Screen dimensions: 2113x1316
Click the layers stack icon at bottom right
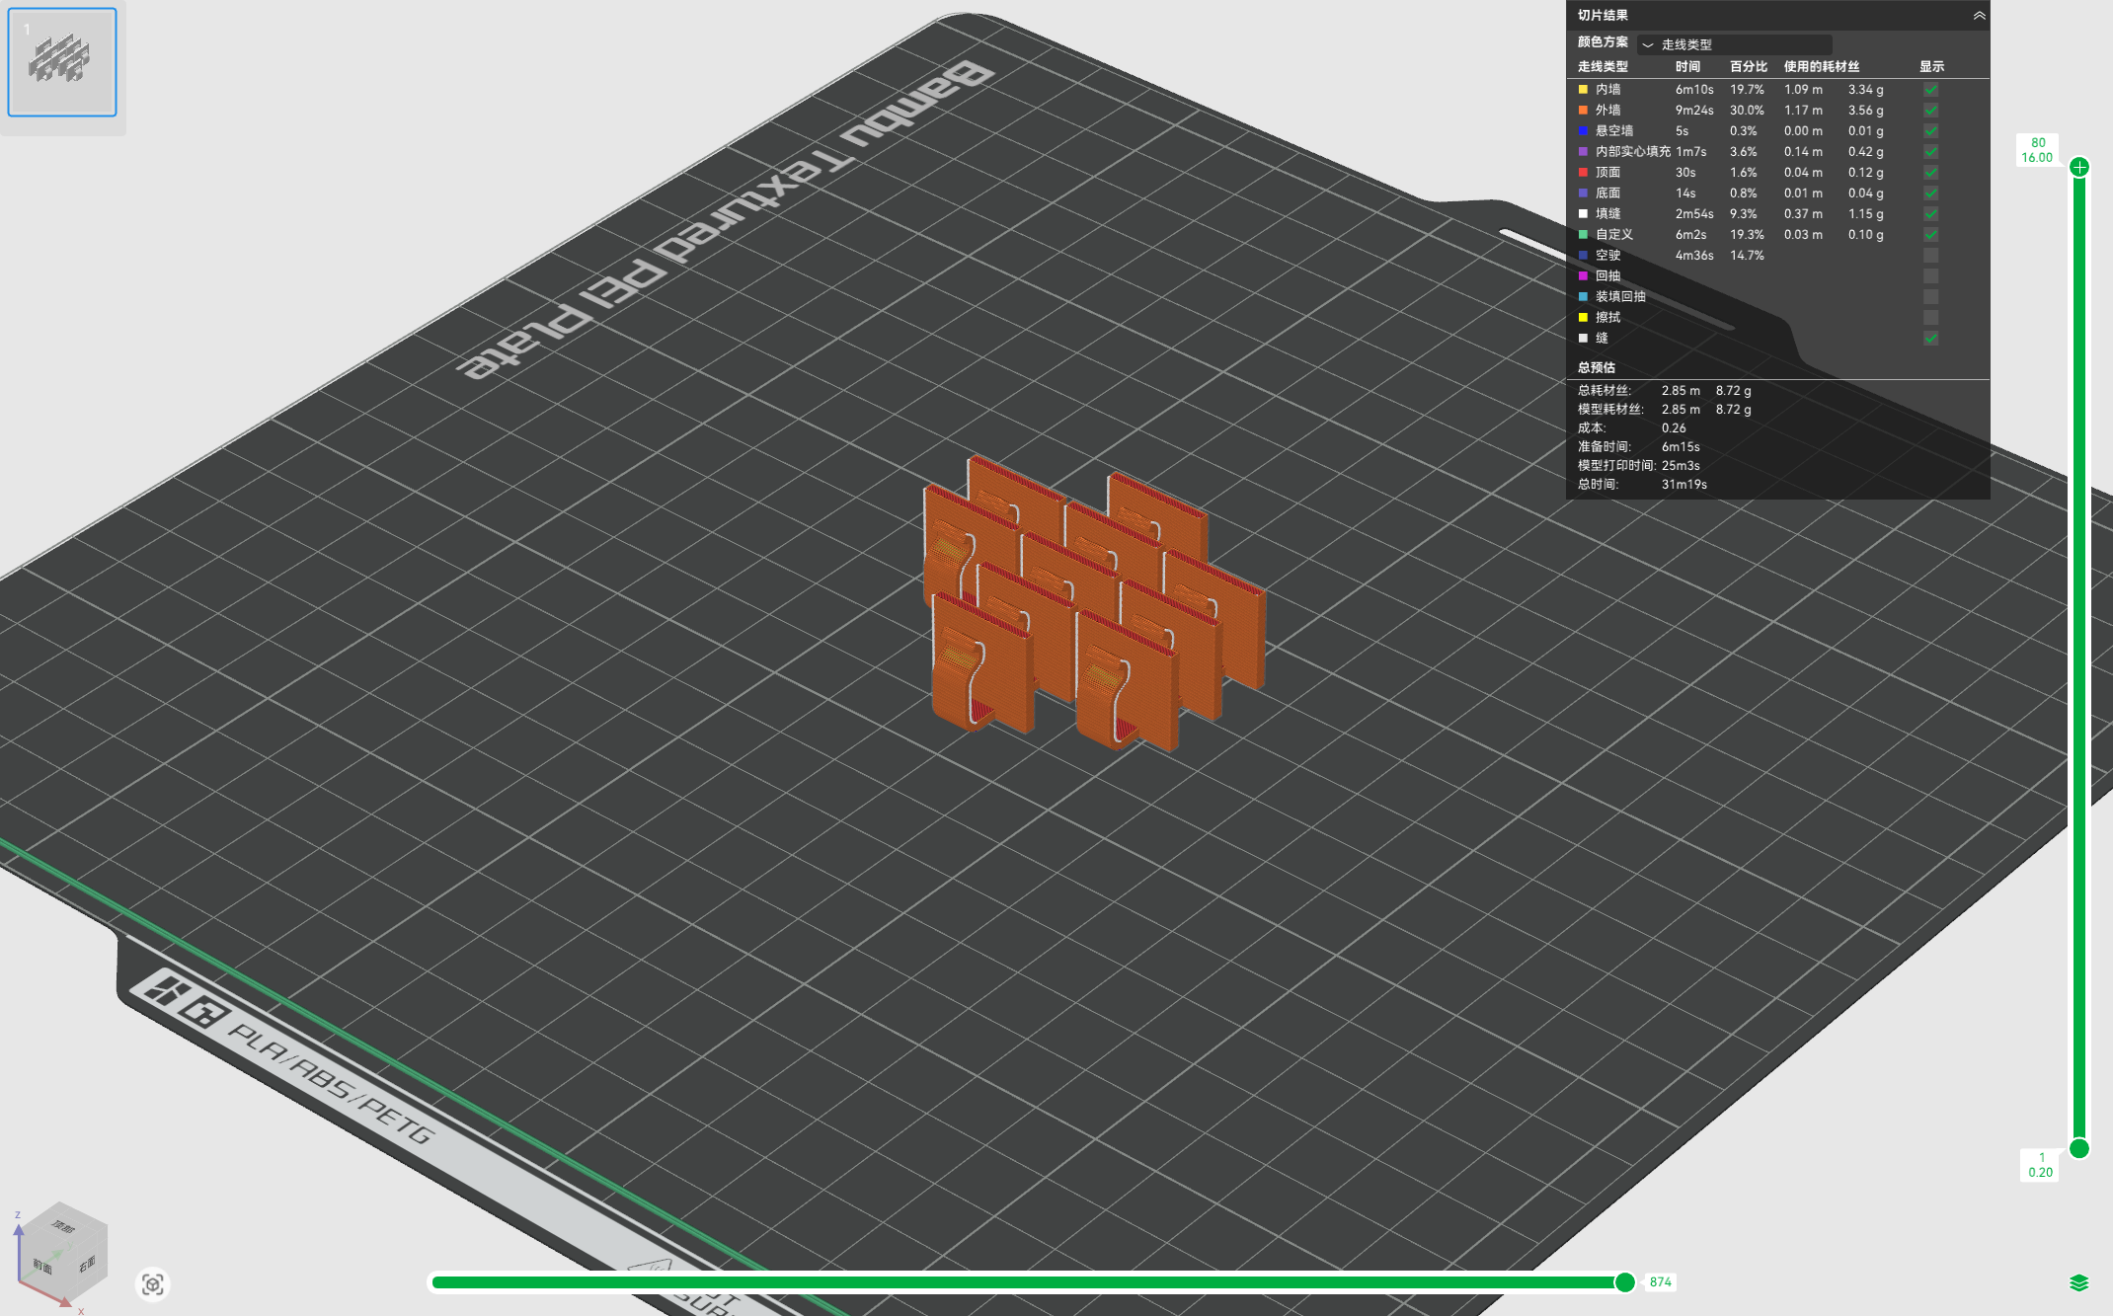2079,1282
